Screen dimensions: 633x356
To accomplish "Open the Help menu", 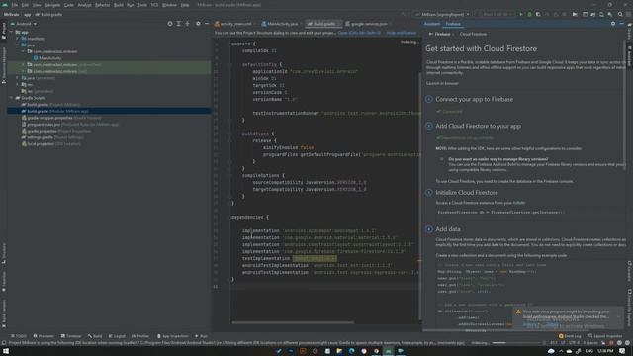I will [185, 5].
